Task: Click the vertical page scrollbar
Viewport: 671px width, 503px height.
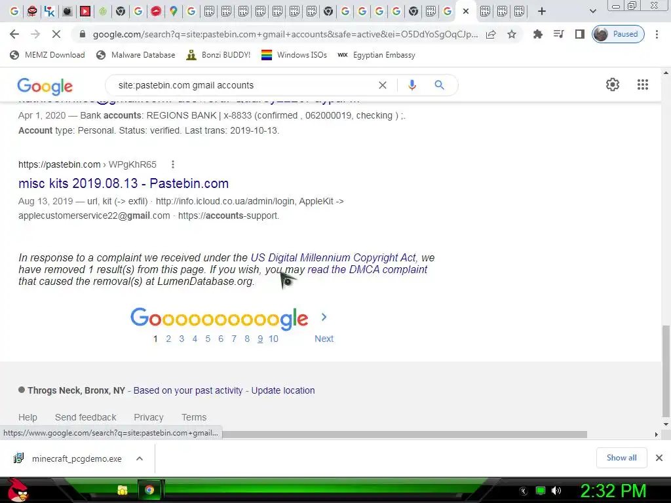Action: [666, 371]
